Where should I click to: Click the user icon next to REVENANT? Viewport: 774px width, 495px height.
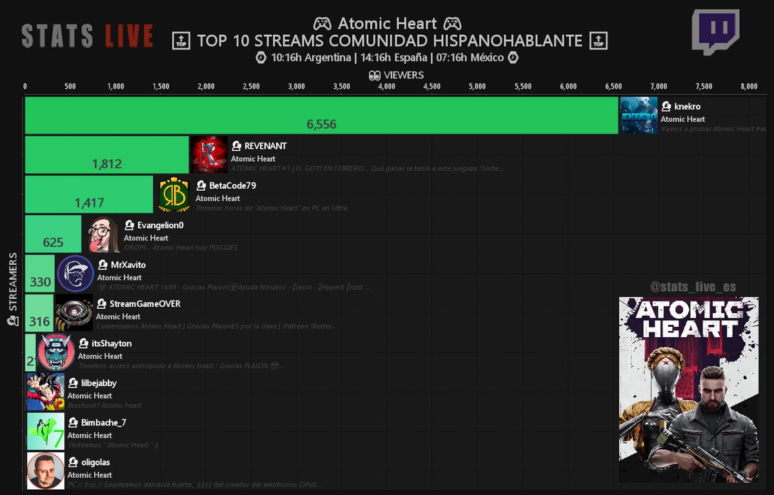(237, 146)
